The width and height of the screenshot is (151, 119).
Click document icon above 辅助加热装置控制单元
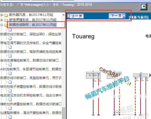click(x=10, y=100)
